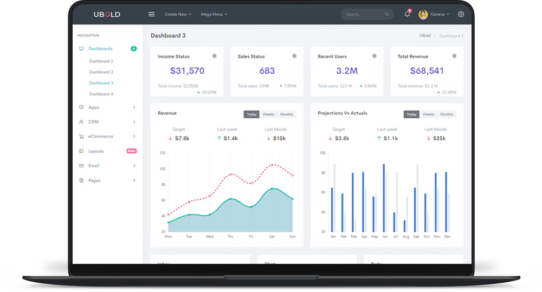Open the Create New dropdown
The image size is (542, 292).
178,15
